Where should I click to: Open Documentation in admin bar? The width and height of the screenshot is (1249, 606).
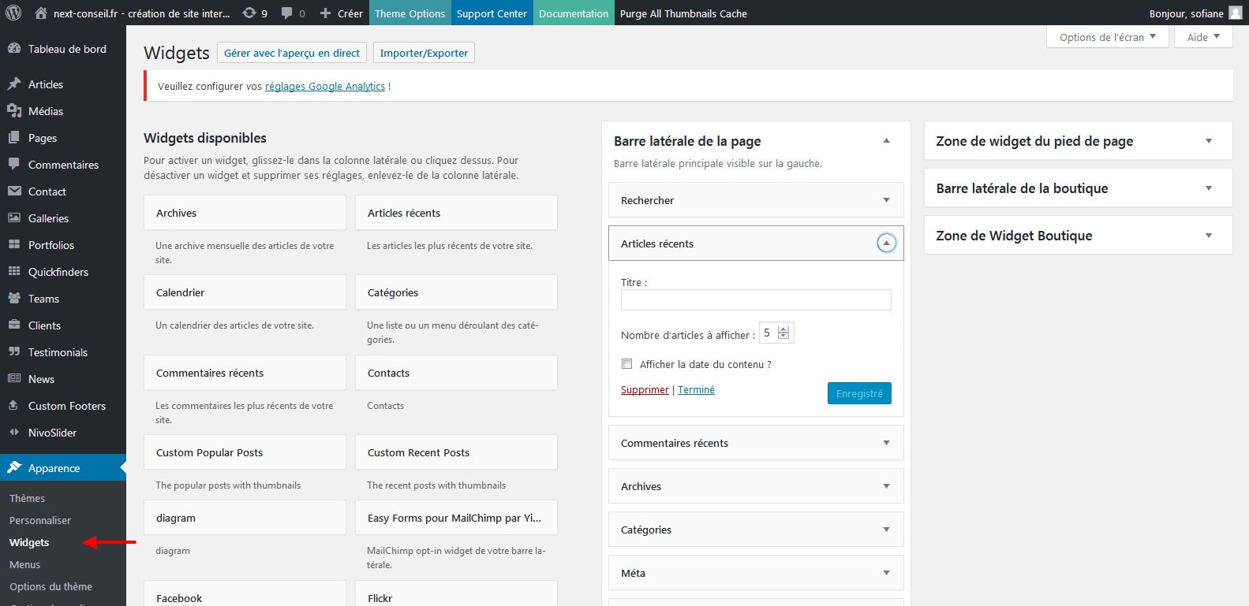574,13
